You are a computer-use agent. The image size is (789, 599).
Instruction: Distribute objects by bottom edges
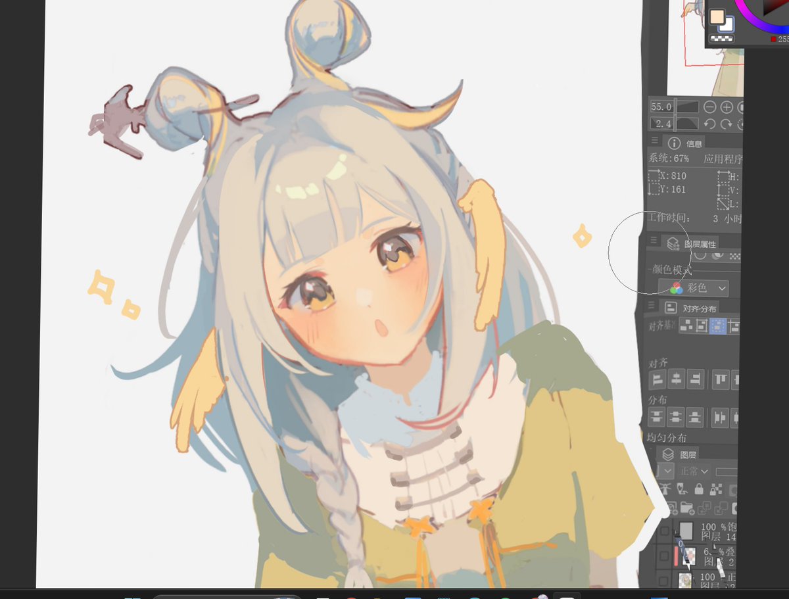tap(694, 418)
